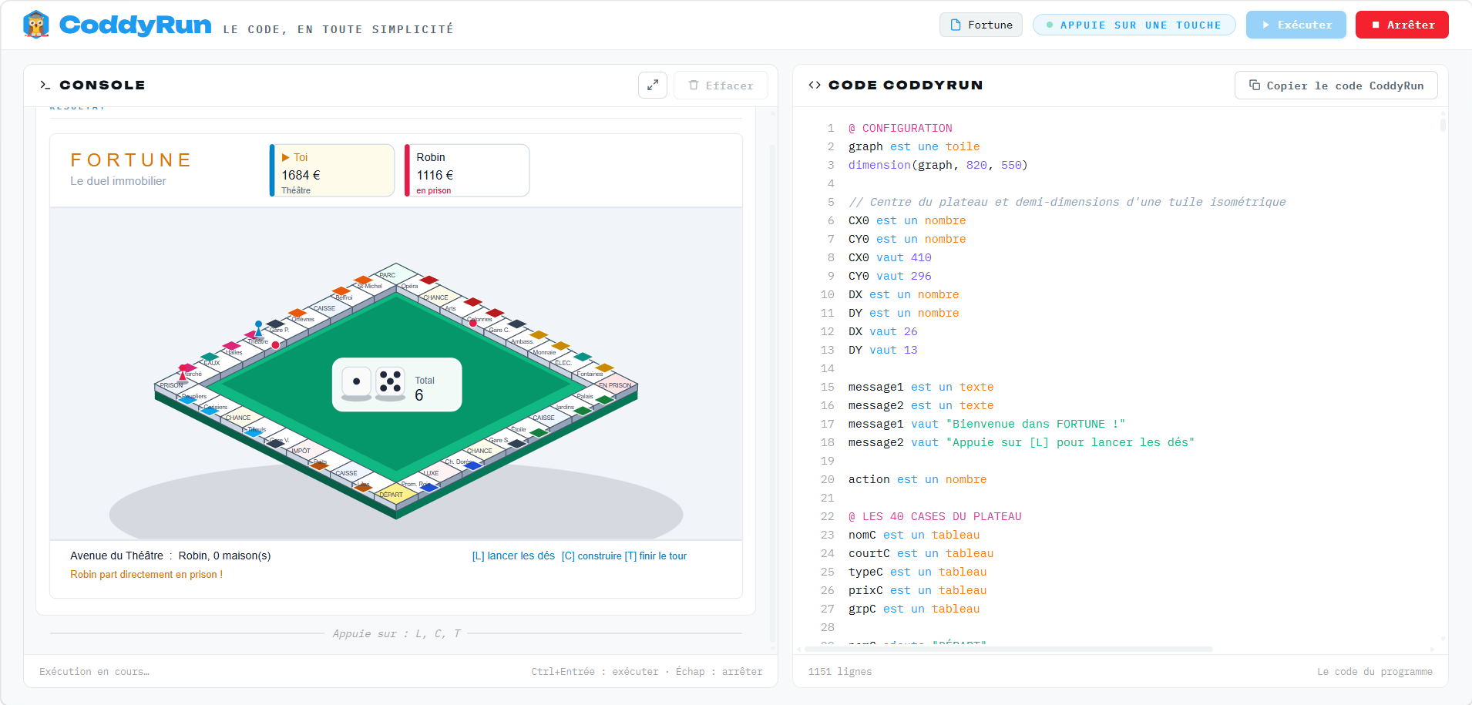Screen dimensions: 1472x705
Task: Click the code line '@ CONFIGURATION'
Action: click(900, 128)
